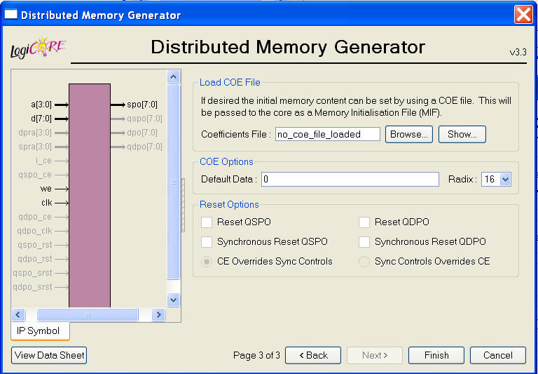Open View Data Sheet
This screenshot has width=538, height=374.
pos(49,356)
